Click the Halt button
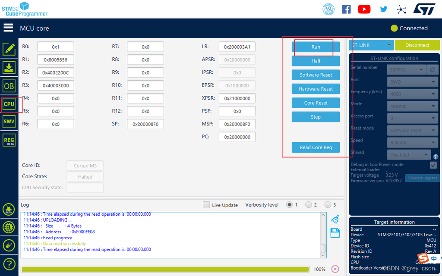 click(x=316, y=61)
